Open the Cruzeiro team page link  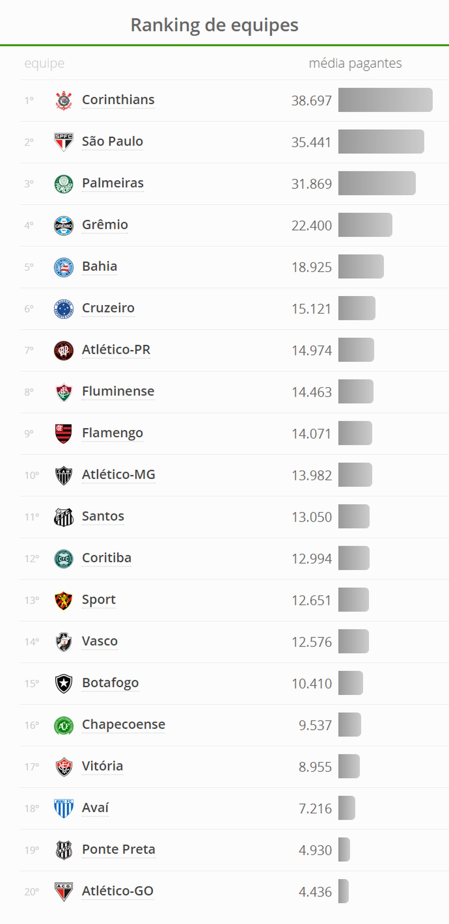(x=108, y=308)
